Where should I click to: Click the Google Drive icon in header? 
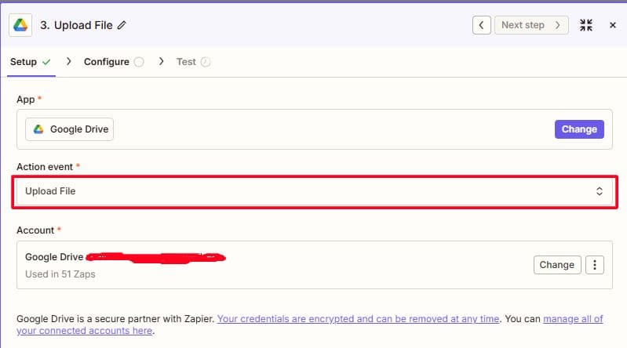(x=20, y=24)
